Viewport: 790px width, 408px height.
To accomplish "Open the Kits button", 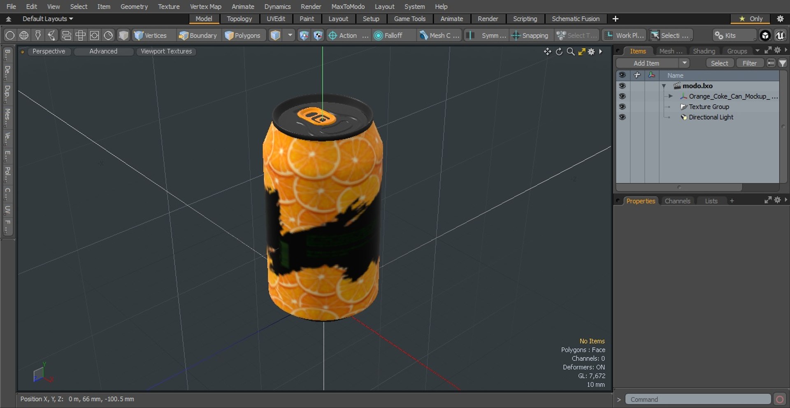I will 725,35.
